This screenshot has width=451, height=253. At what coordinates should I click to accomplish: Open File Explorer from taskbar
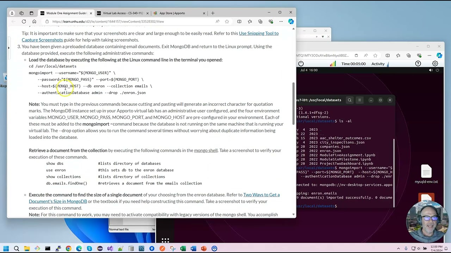click(27, 248)
